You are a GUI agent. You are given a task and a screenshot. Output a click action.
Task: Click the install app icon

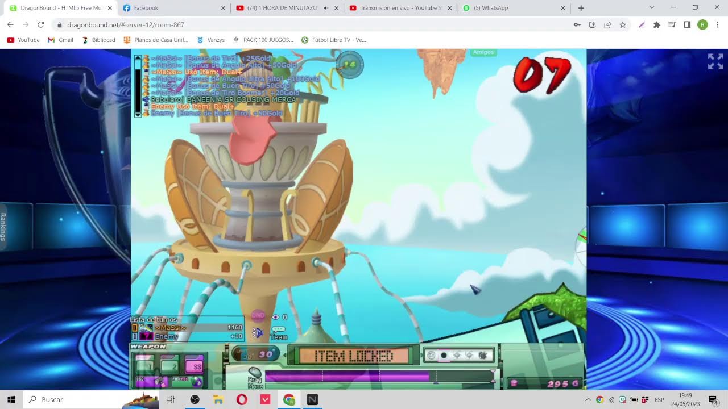pyautogui.click(x=592, y=25)
